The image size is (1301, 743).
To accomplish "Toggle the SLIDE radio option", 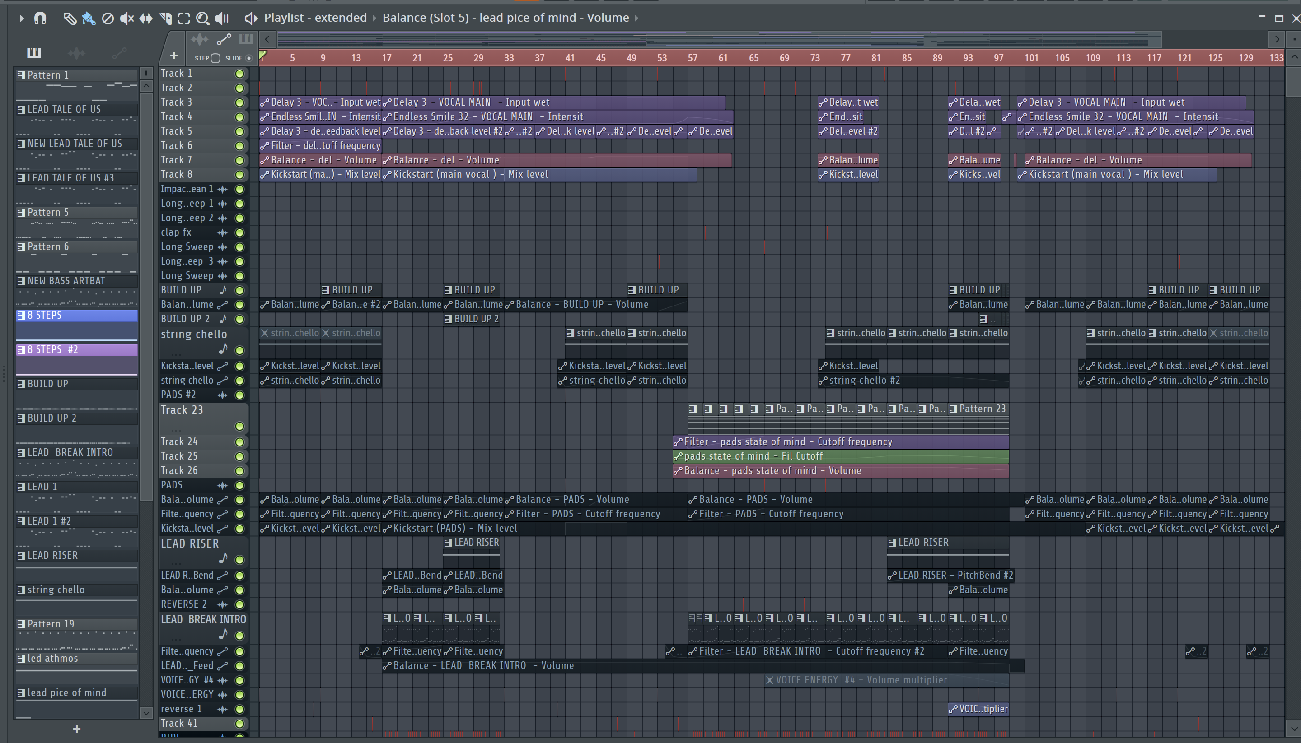I will coord(248,58).
